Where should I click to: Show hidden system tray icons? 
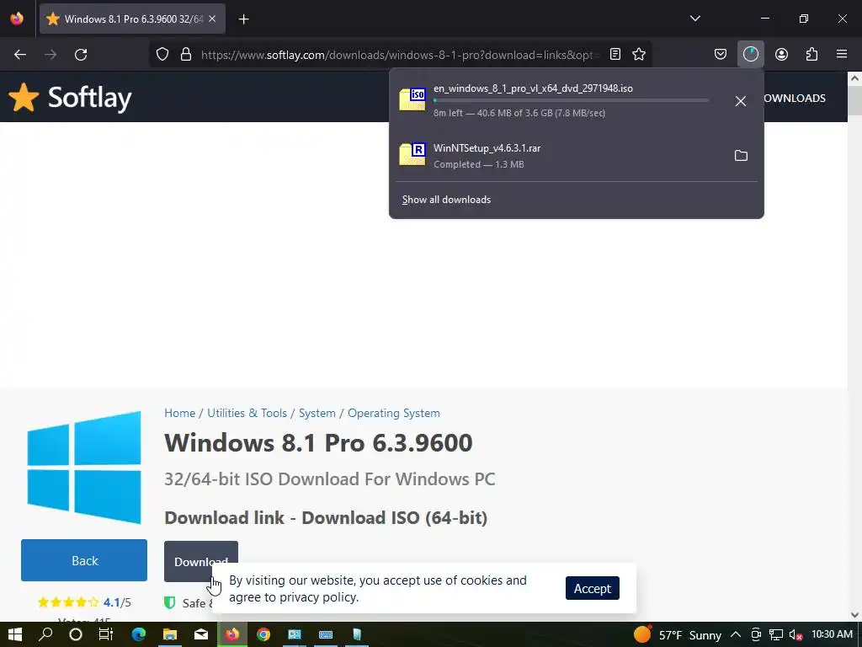coord(735,635)
